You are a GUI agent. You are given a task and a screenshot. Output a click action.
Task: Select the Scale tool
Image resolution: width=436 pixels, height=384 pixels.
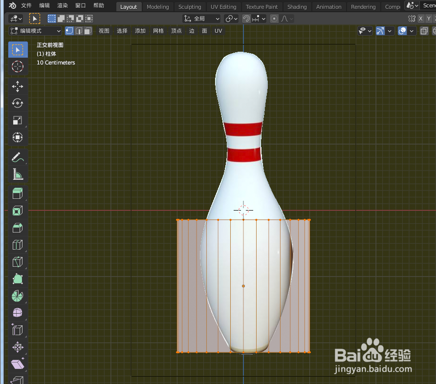tap(18, 121)
